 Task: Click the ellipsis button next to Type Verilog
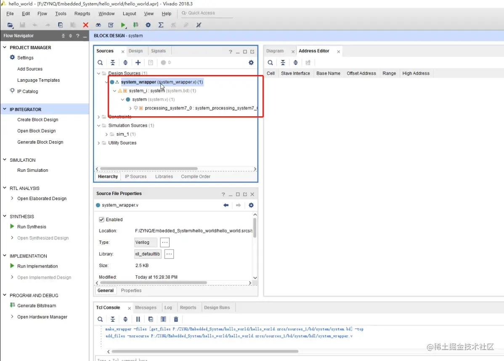point(164,242)
